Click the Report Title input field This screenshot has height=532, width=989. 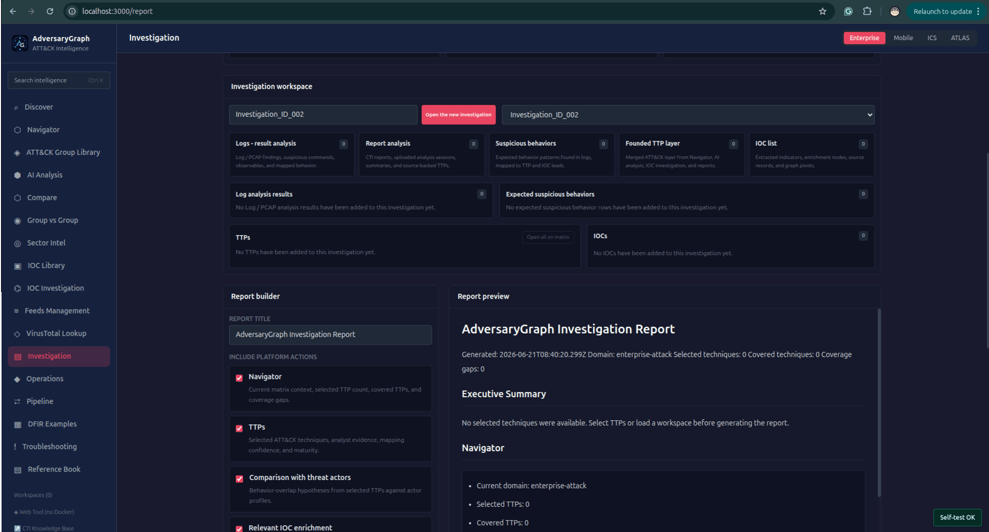coord(330,335)
